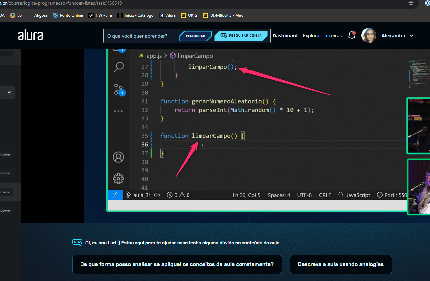430x281 pixels.
Task: Select the 'De que forma posso analisar' suggestion
Action: [177, 264]
